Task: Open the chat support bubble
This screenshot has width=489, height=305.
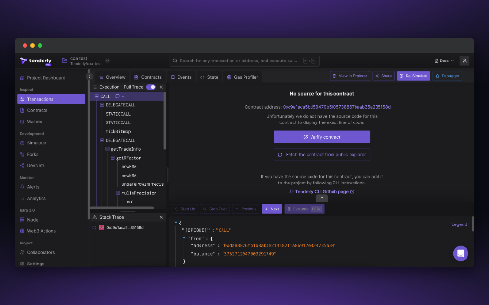Action: pyautogui.click(x=460, y=253)
